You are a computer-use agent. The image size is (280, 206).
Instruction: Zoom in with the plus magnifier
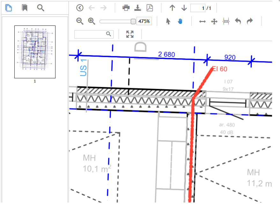[x=92, y=21]
